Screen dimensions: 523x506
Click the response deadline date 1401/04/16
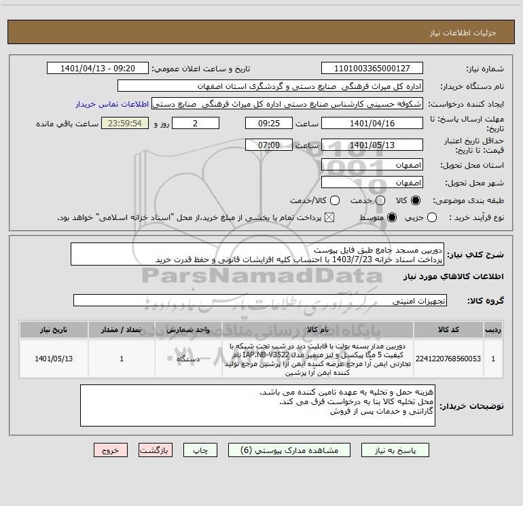coord(372,123)
